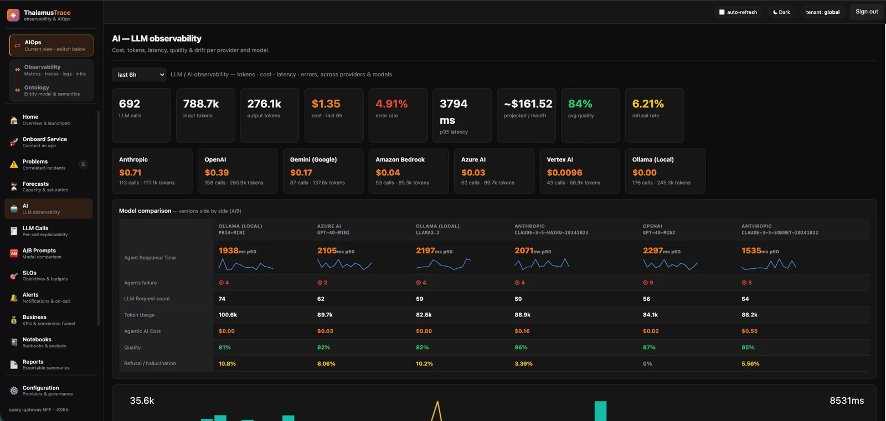Image resolution: width=886 pixels, height=421 pixels.
Task: Click the Notebooks icon
Action: pos(14,342)
